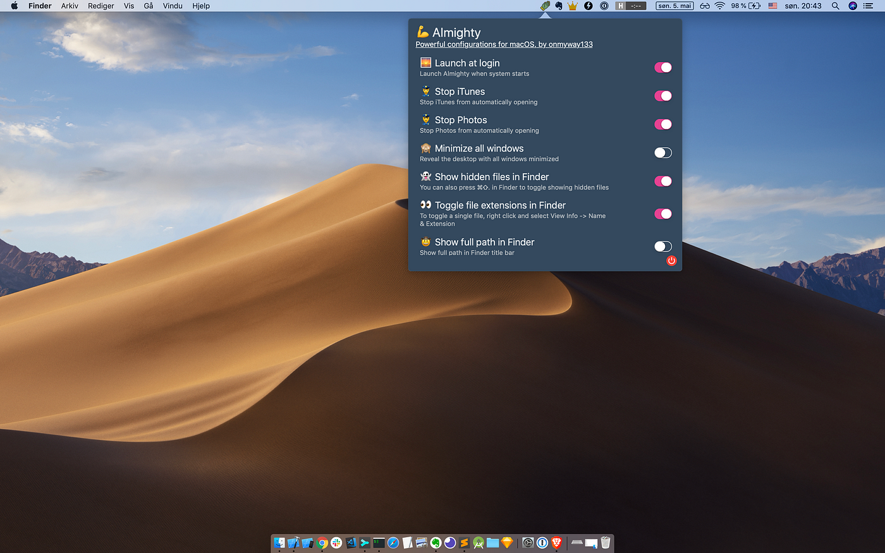
Task: Open Finder from the Dock
Action: 279,542
